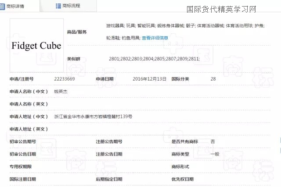Click the 商标流程 list icon

[x=58, y=6]
